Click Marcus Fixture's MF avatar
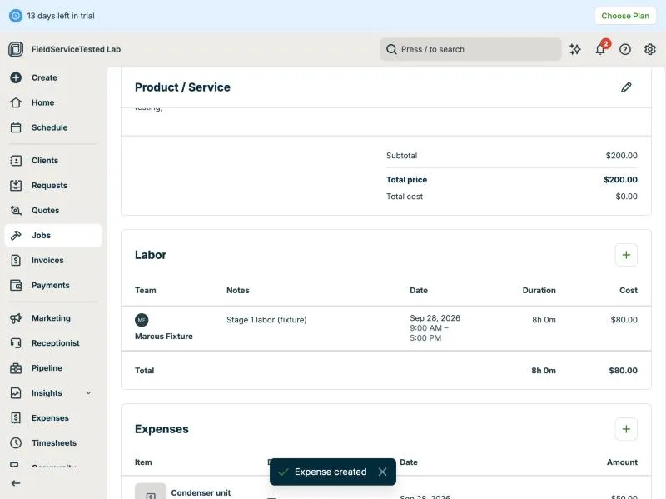Screen dimensions: 666x499 [142, 320]
